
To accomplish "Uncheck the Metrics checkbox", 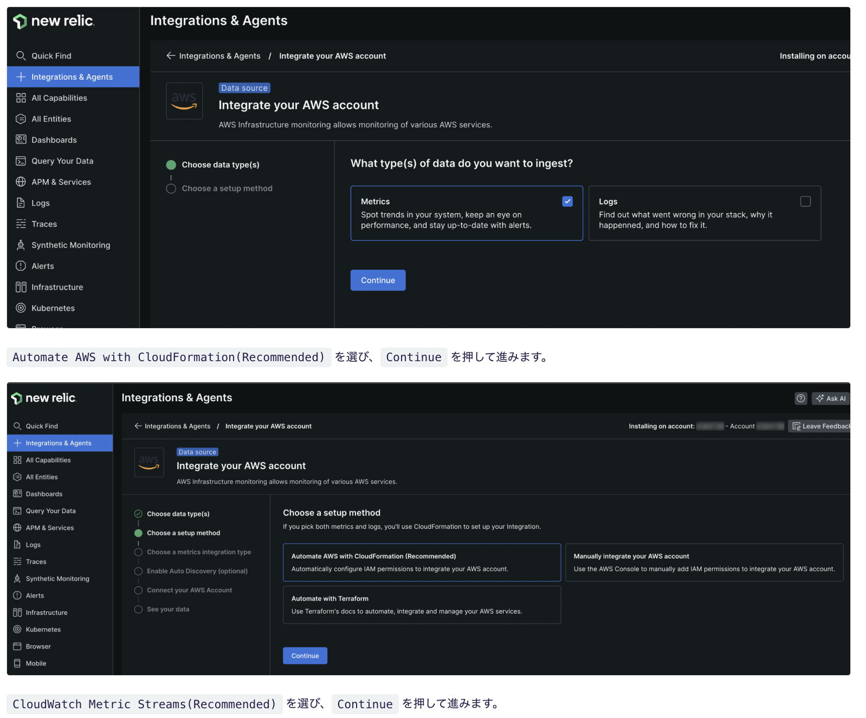I will tap(567, 201).
